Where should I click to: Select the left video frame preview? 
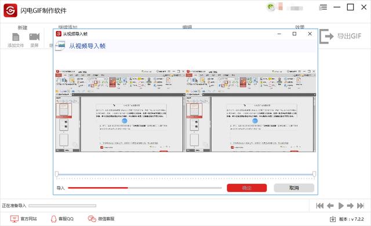(120, 111)
